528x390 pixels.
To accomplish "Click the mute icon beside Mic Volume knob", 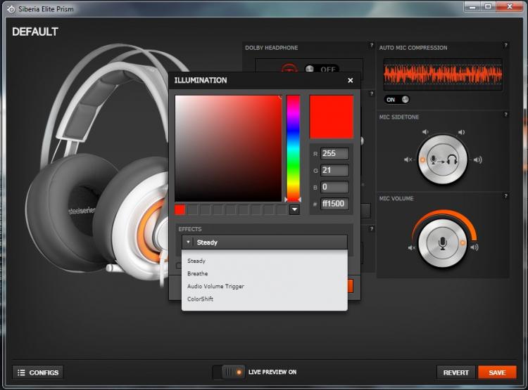I will pos(412,248).
